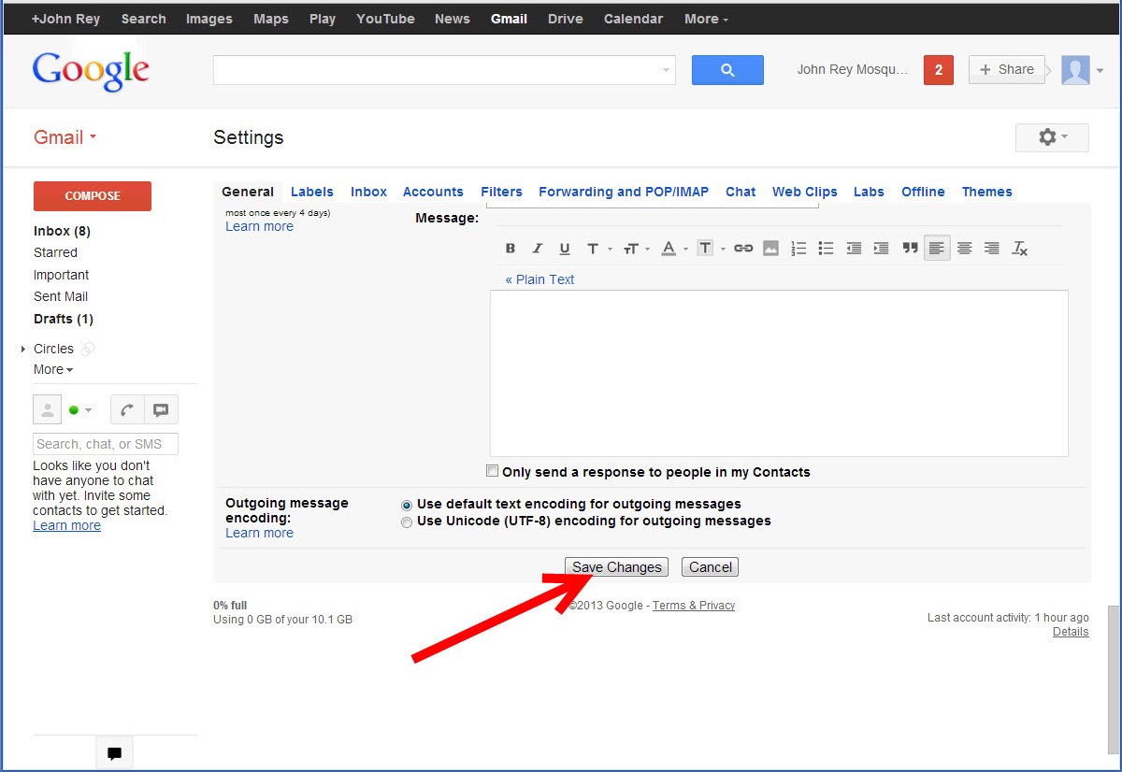Screen dimensions: 1122x772
Task: Expand the More dropdown in top bar
Action: tap(706, 19)
